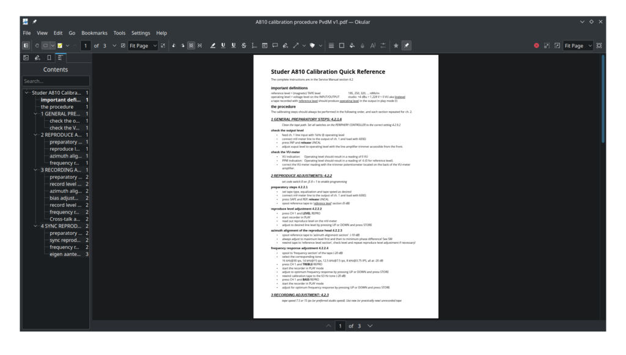This screenshot has height=355, width=626.
Task: Toggle the yellow annotations note button
Action: coord(60,46)
